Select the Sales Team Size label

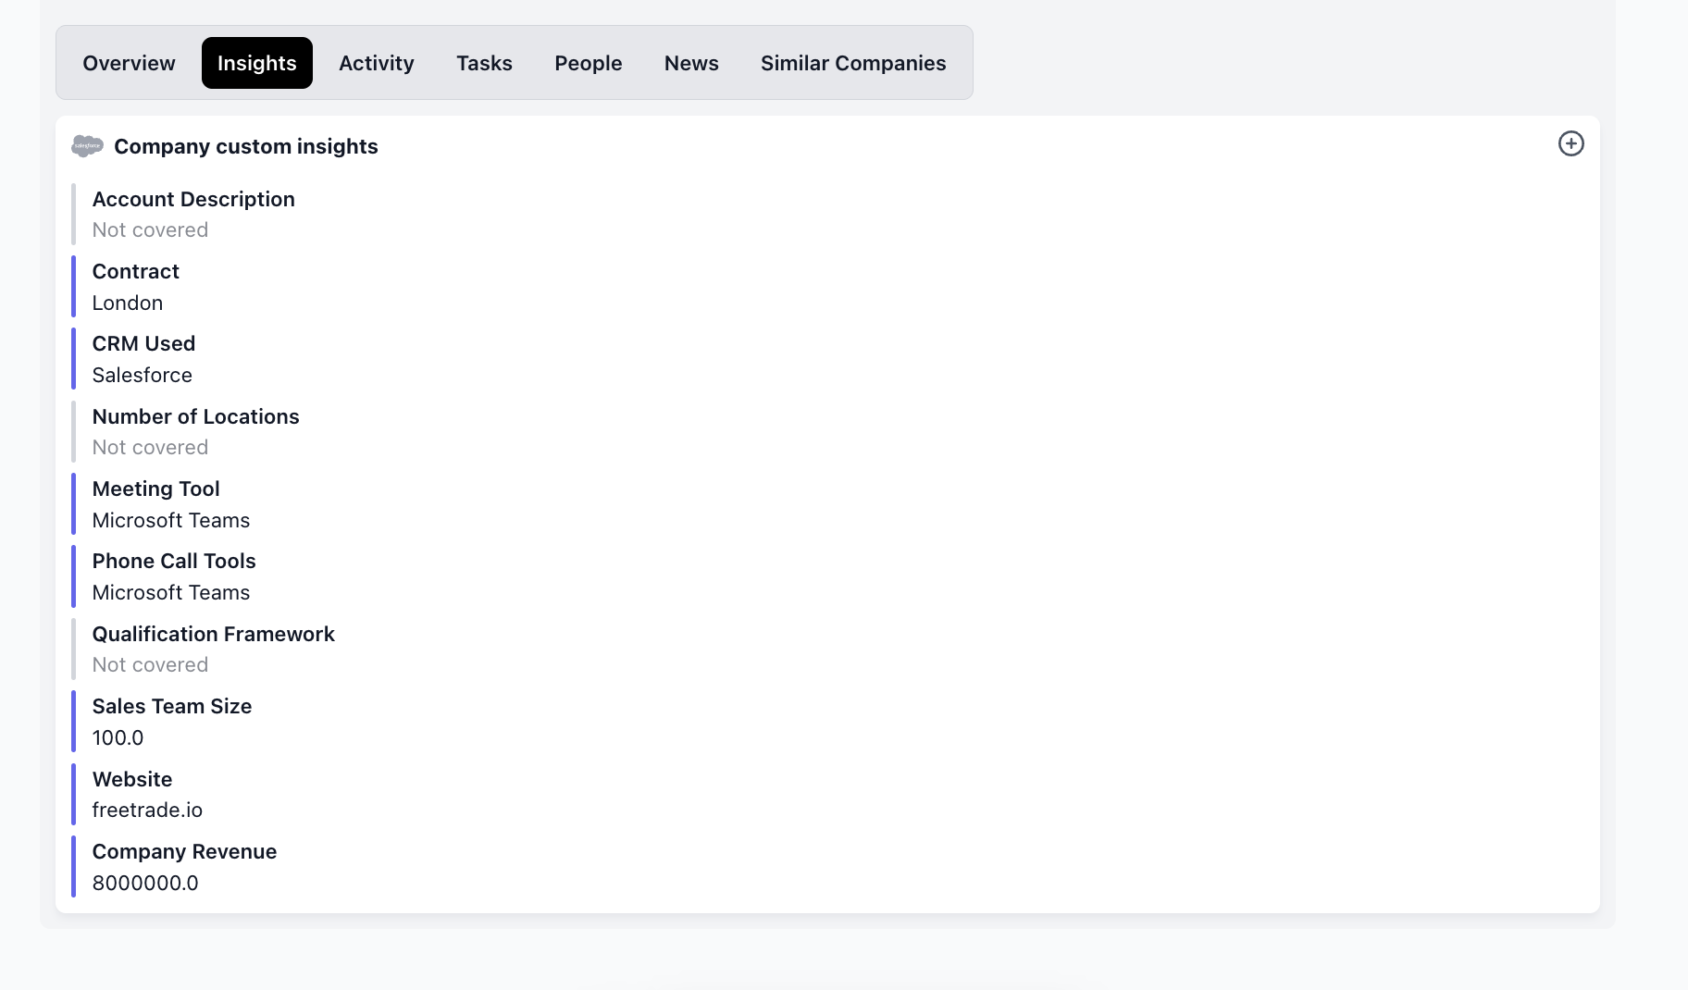(172, 706)
